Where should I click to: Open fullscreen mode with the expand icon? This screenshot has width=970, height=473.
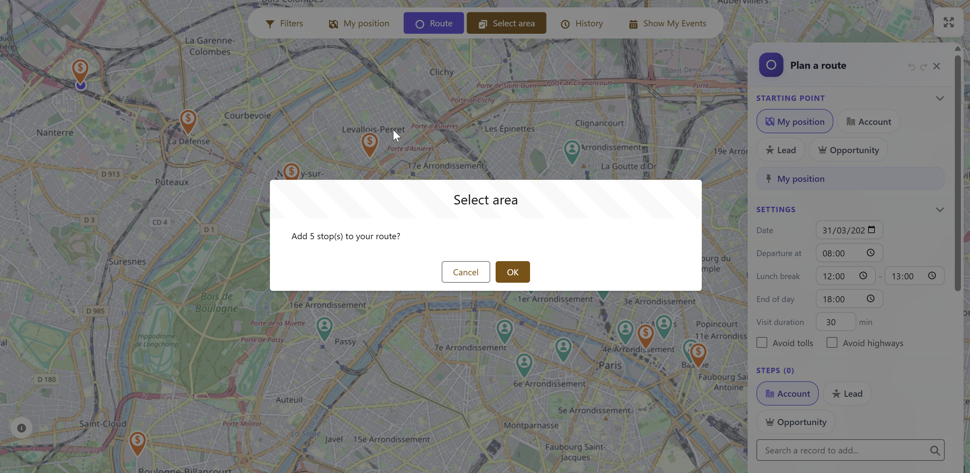click(x=949, y=22)
